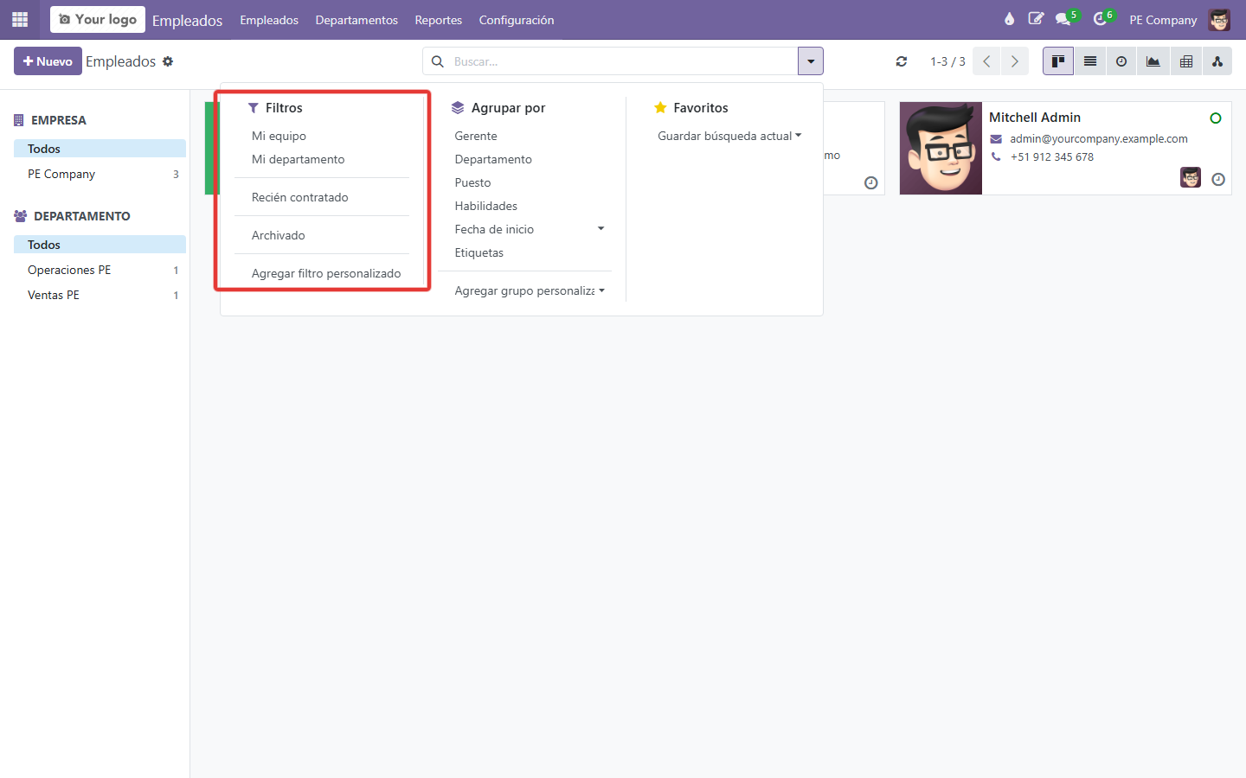This screenshot has height=778, width=1246.
Task: Click the search magnifier icon
Action: pyautogui.click(x=438, y=61)
